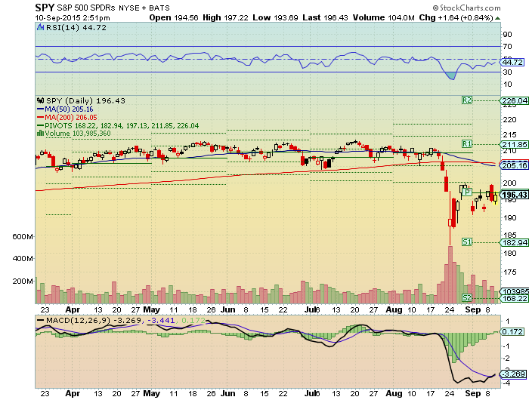Viewport: 529px width, 400px height.
Task: Click the 205.16 moving average price tag
Action: pyautogui.click(x=515, y=165)
